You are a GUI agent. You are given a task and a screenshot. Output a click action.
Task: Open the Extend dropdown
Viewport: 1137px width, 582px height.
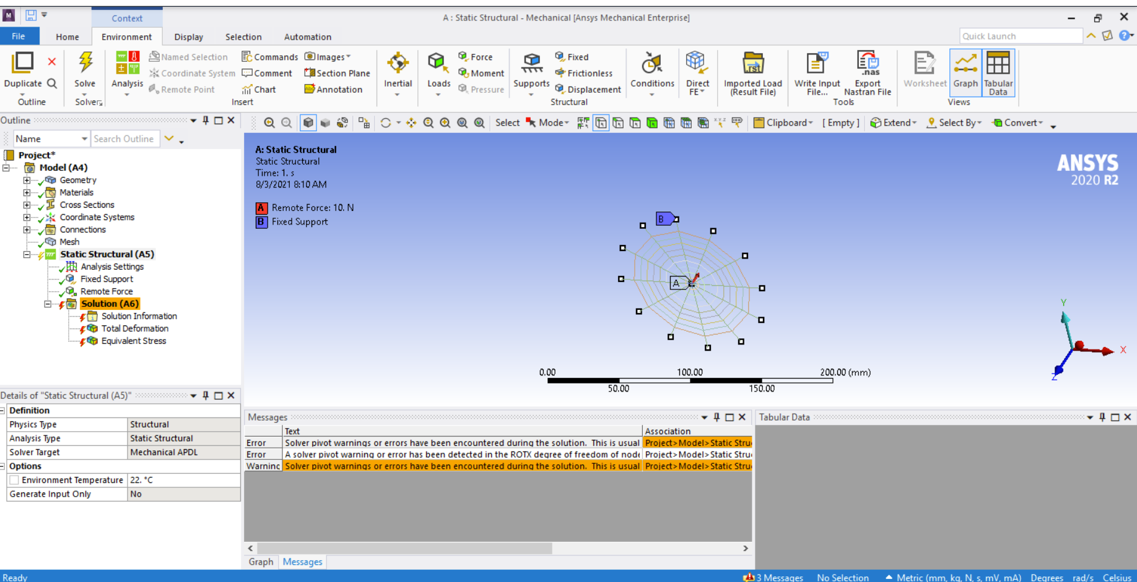(x=894, y=122)
